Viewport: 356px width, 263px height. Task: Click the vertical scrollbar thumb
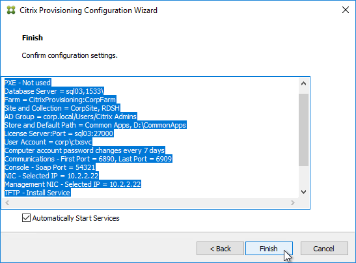click(303, 130)
